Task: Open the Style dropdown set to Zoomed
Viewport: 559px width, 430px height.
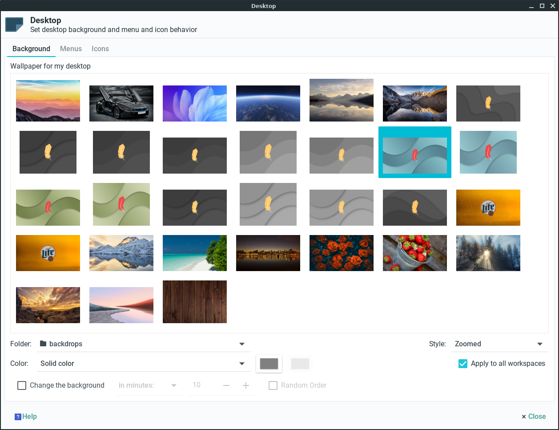Action: 500,344
